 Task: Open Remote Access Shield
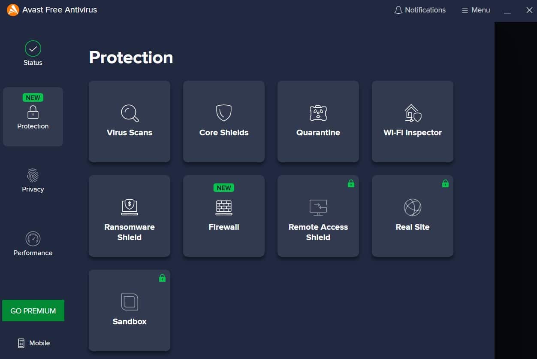tap(318, 216)
